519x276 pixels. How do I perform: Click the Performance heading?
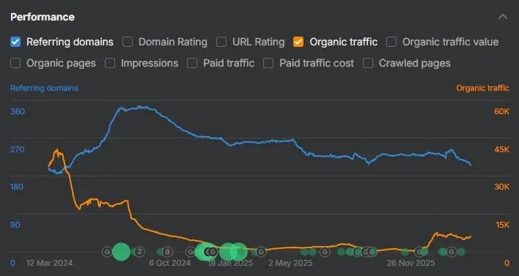click(x=43, y=17)
